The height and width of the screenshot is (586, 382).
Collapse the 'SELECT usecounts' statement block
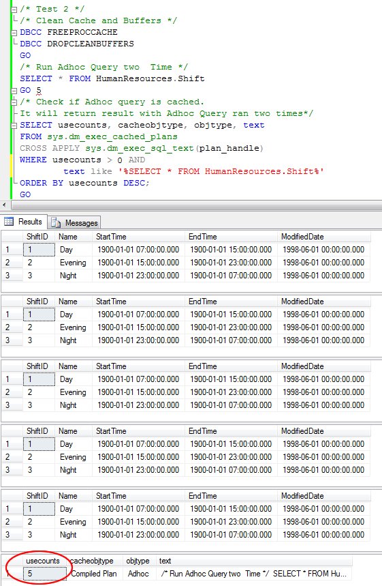point(14,126)
